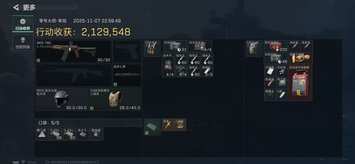Click the U盘 flash drive item
This screenshot has height=164, width=355.
(282, 95)
